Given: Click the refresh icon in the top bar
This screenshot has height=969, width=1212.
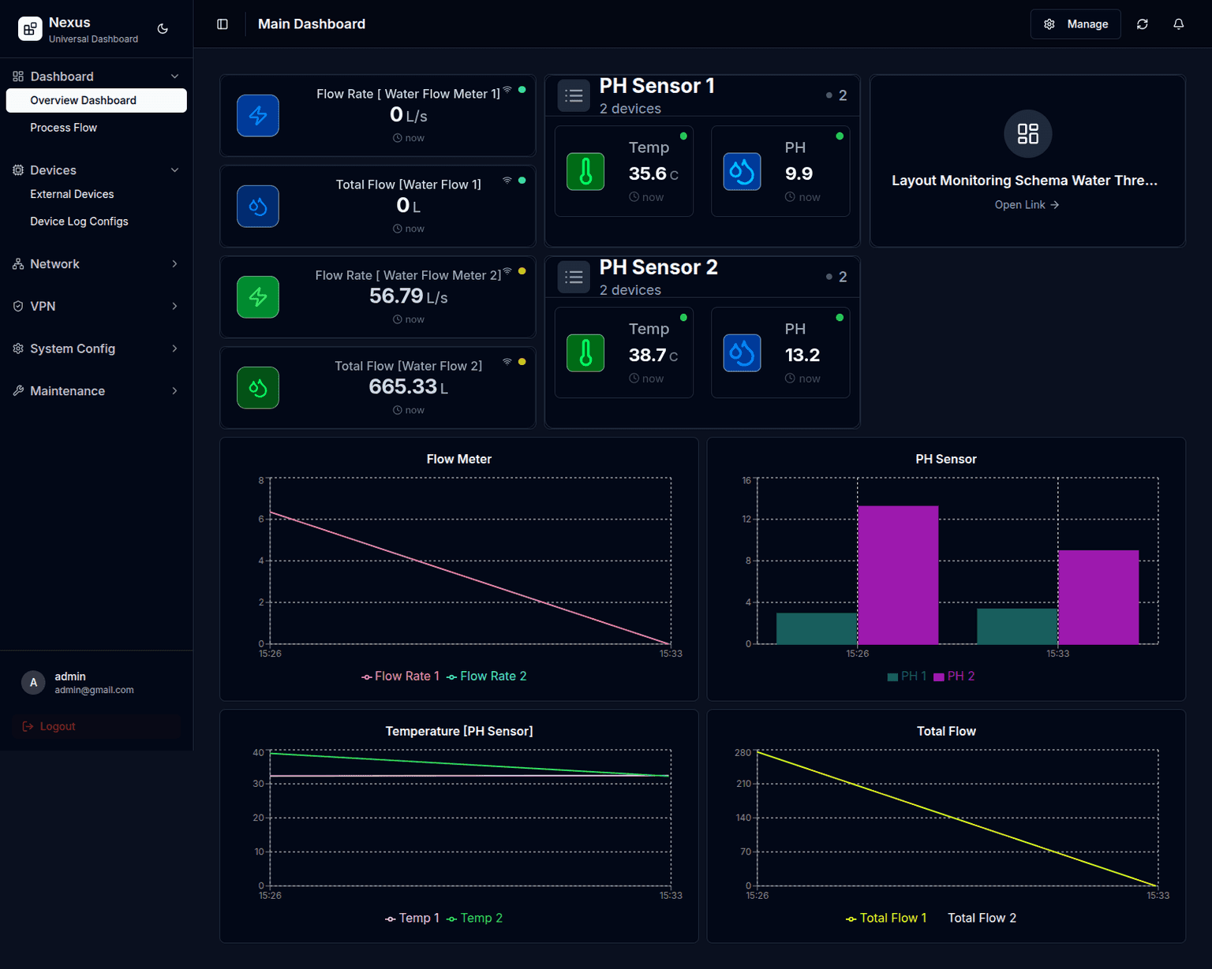Looking at the screenshot, I should (1142, 24).
